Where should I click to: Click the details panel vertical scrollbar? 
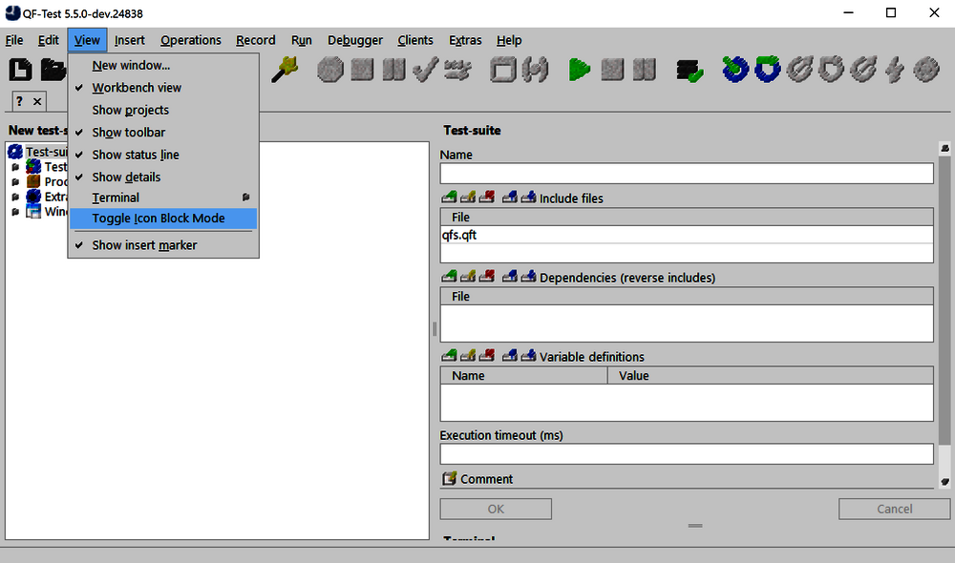coord(944,315)
